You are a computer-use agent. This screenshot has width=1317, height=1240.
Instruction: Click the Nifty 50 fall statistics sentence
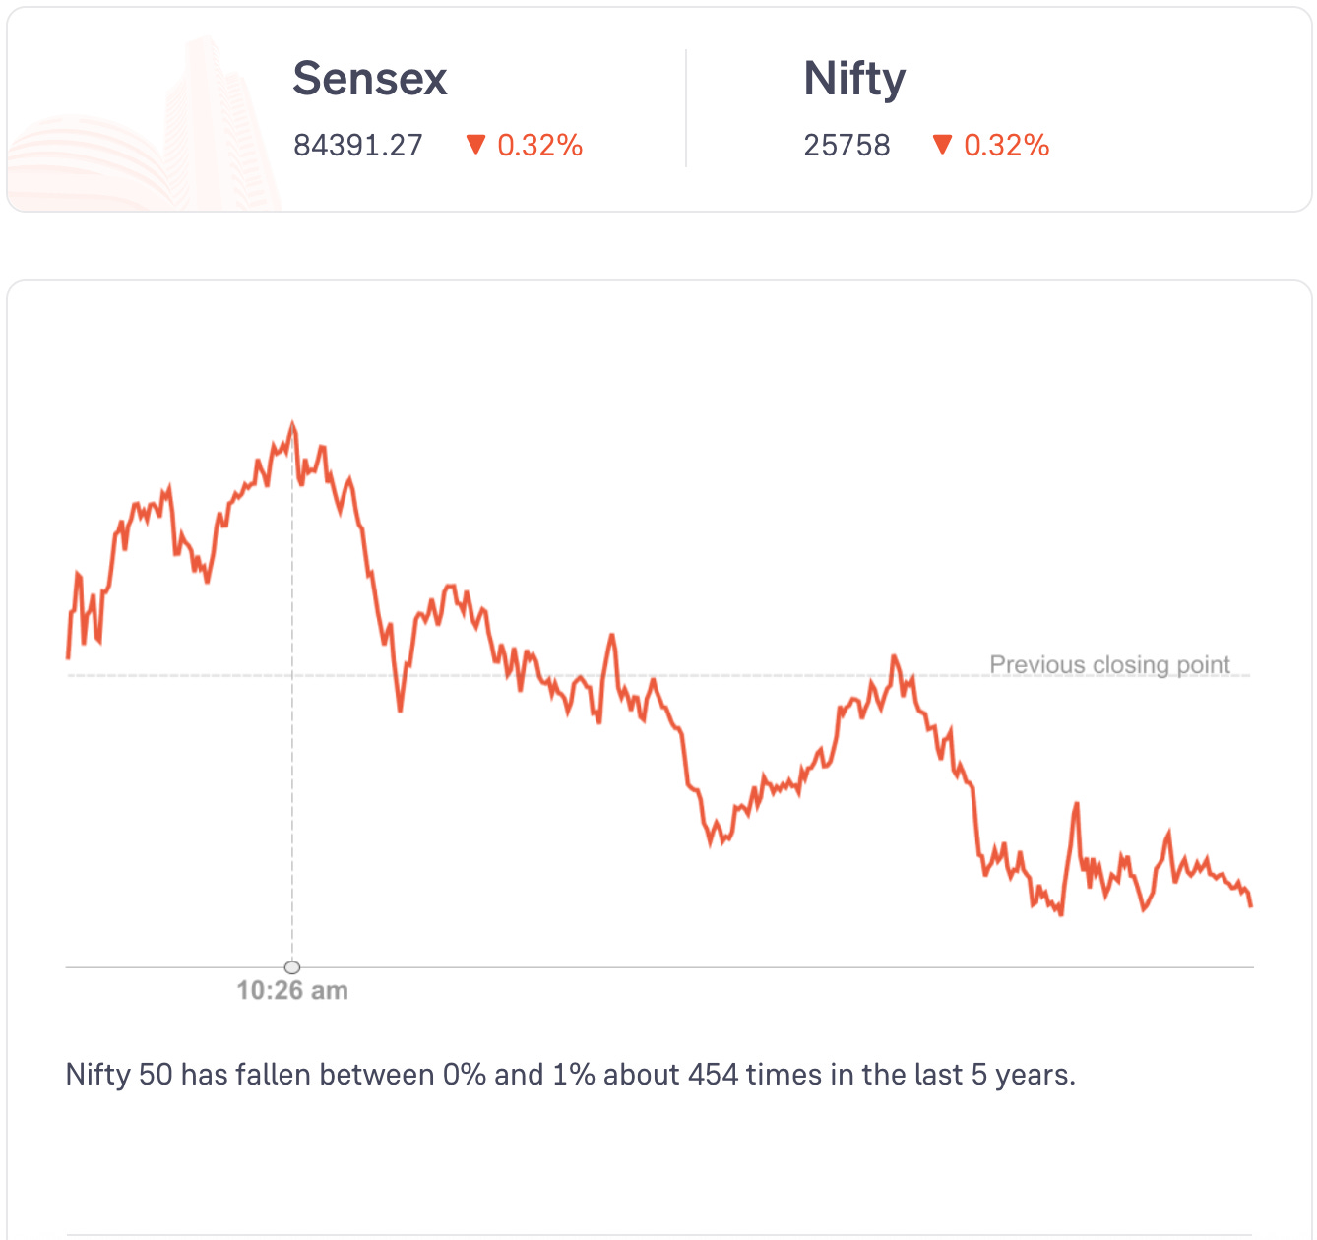[x=570, y=1075]
